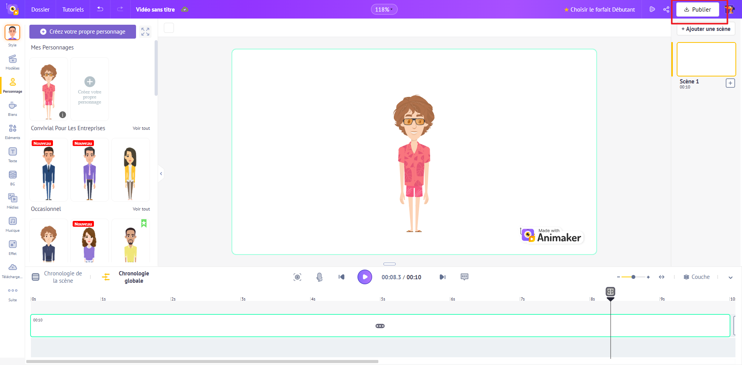Open the voice-over recording microphone tool
The height and width of the screenshot is (365, 742).
(319, 277)
